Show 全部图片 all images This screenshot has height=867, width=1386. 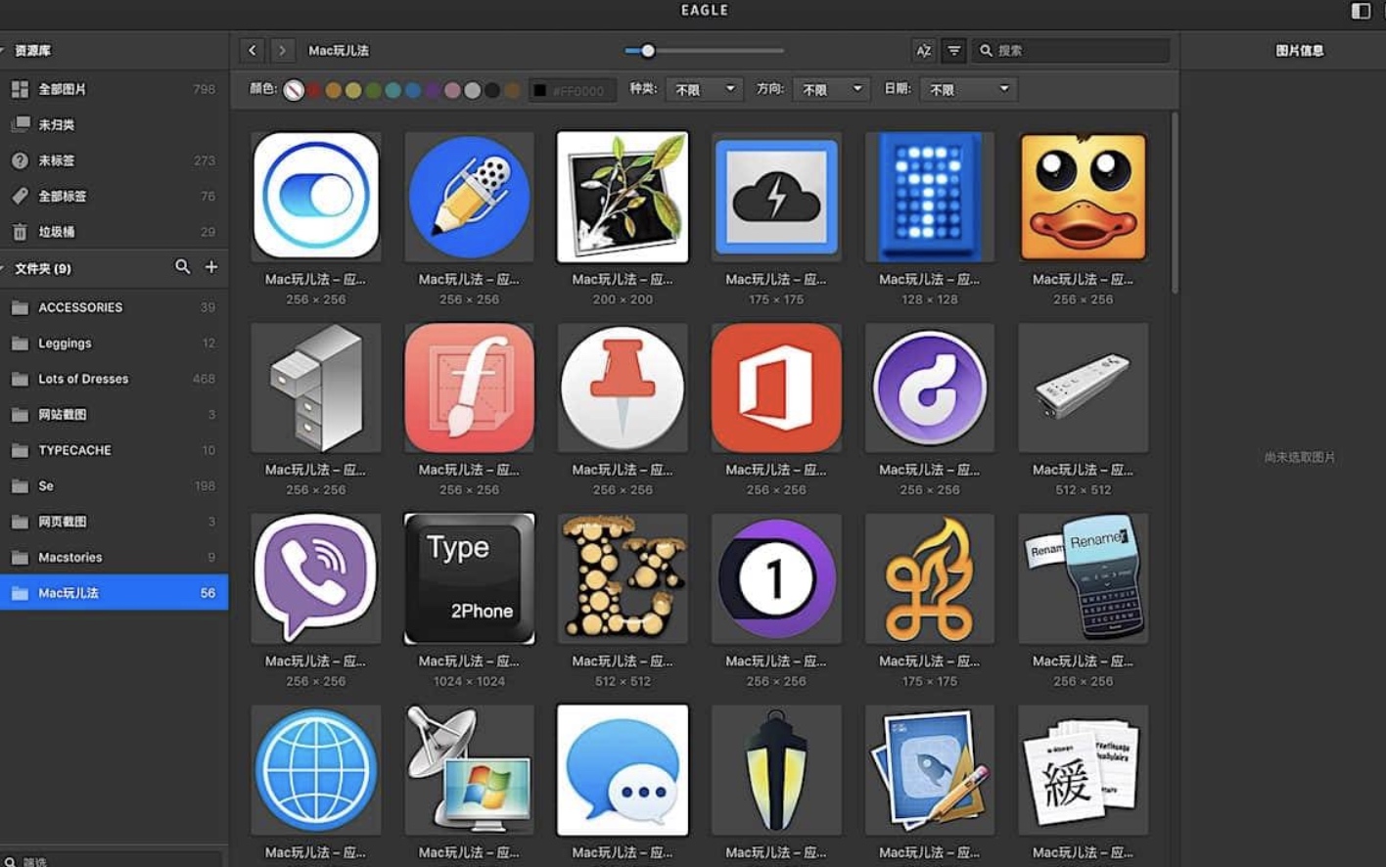click(x=114, y=89)
